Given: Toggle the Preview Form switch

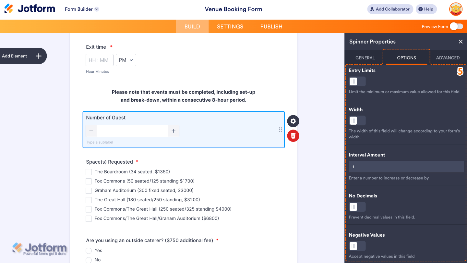Looking at the screenshot, I should 457,26.
